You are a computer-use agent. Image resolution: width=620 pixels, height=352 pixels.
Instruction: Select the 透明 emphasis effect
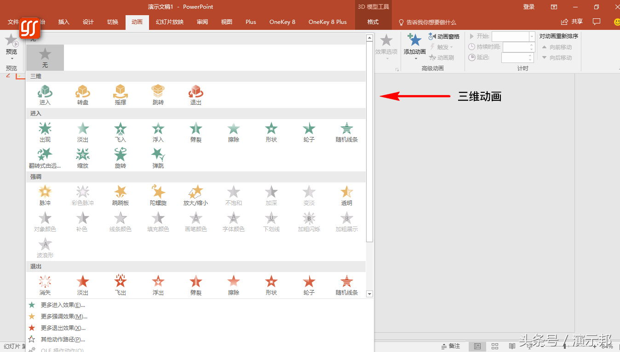[x=347, y=195]
